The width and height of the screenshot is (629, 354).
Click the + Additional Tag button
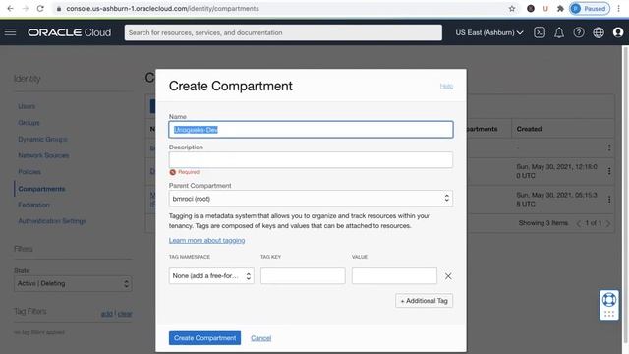tap(424, 301)
